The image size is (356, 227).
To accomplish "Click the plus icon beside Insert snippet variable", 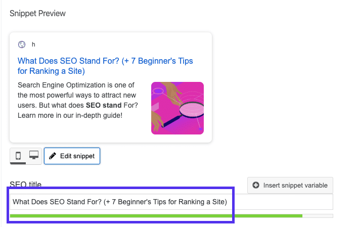I will point(255,186).
